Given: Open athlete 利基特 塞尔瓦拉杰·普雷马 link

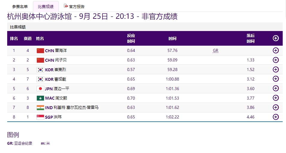Looking at the screenshot, I should tap(76, 108).
